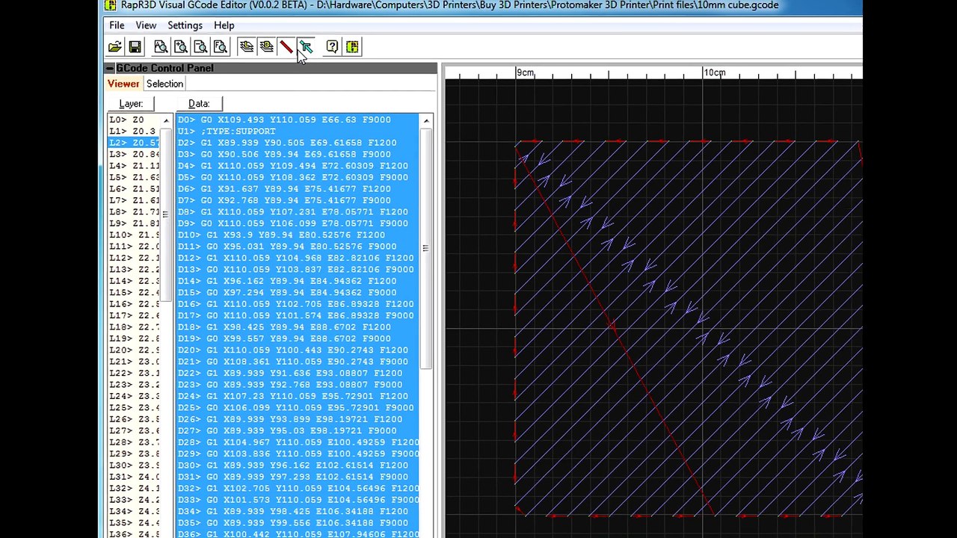
Task: Toggle layer stack icon marked L
Action: click(x=246, y=47)
